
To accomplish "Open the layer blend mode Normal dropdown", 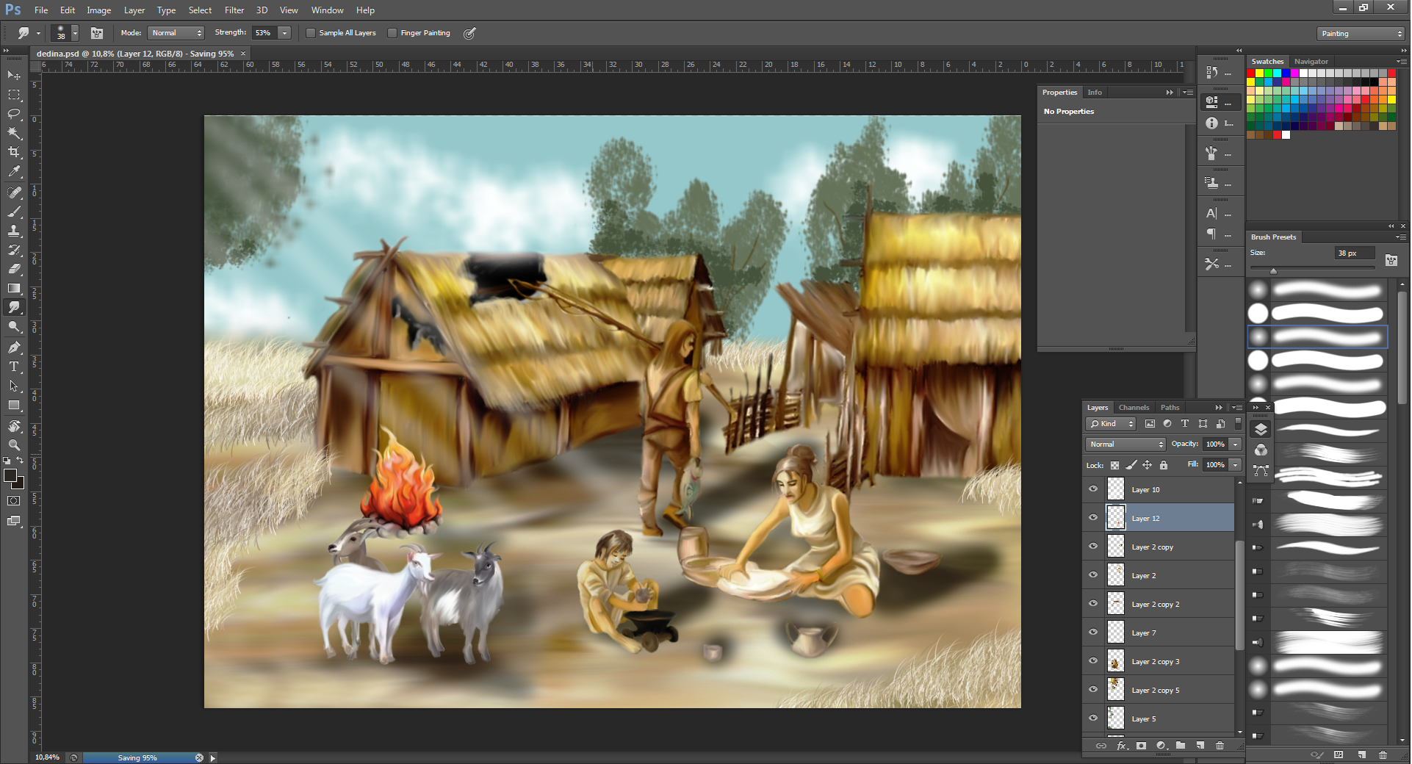I will point(1125,444).
